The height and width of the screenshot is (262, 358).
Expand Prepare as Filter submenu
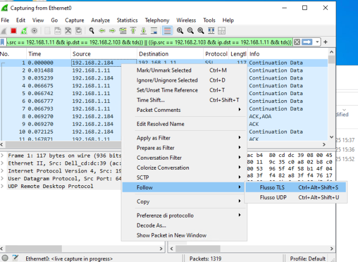point(184,148)
